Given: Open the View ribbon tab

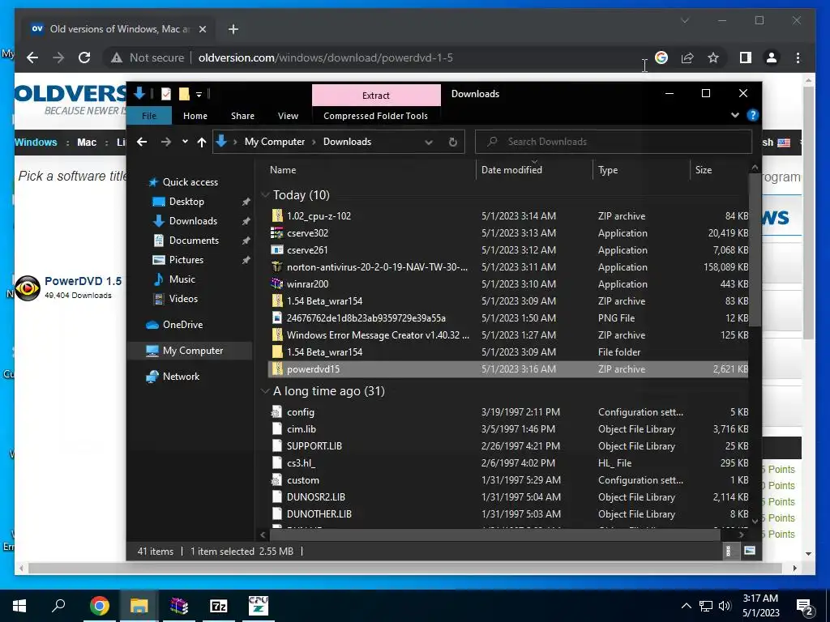Looking at the screenshot, I should pyautogui.click(x=288, y=116).
